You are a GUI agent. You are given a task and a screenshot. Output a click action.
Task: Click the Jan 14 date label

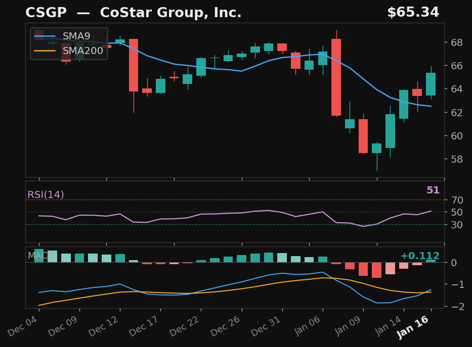coord(388,326)
